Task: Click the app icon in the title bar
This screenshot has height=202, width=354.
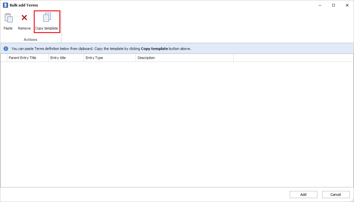Action: 5,5
